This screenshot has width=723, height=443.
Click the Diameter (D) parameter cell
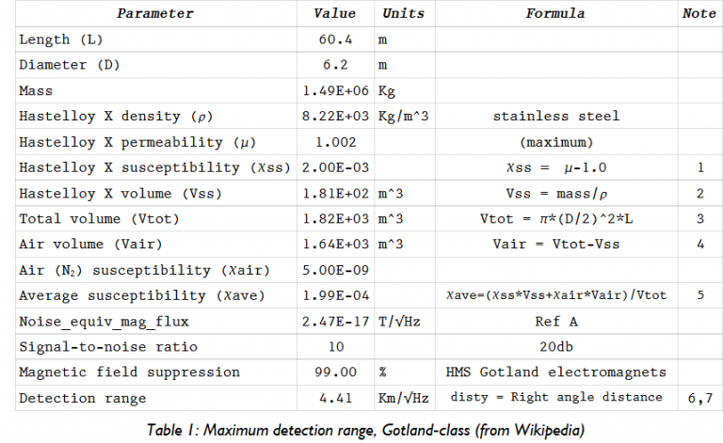[69, 66]
